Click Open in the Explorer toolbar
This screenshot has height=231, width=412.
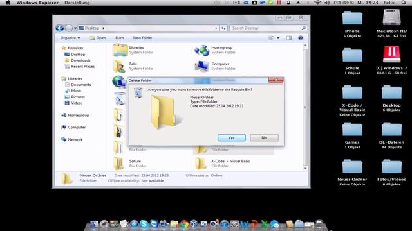pos(98,38)
